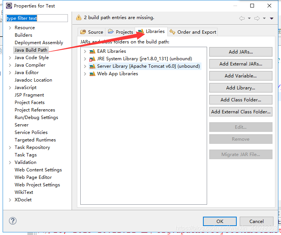Select Project Facets in the tree

(x=30, y=103)
